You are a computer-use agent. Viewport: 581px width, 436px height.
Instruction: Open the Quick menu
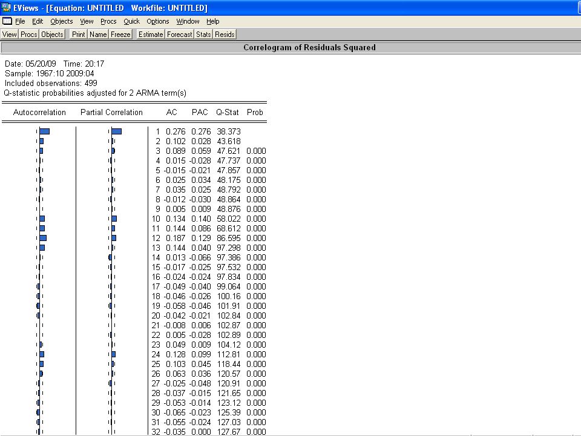[131, 22]
